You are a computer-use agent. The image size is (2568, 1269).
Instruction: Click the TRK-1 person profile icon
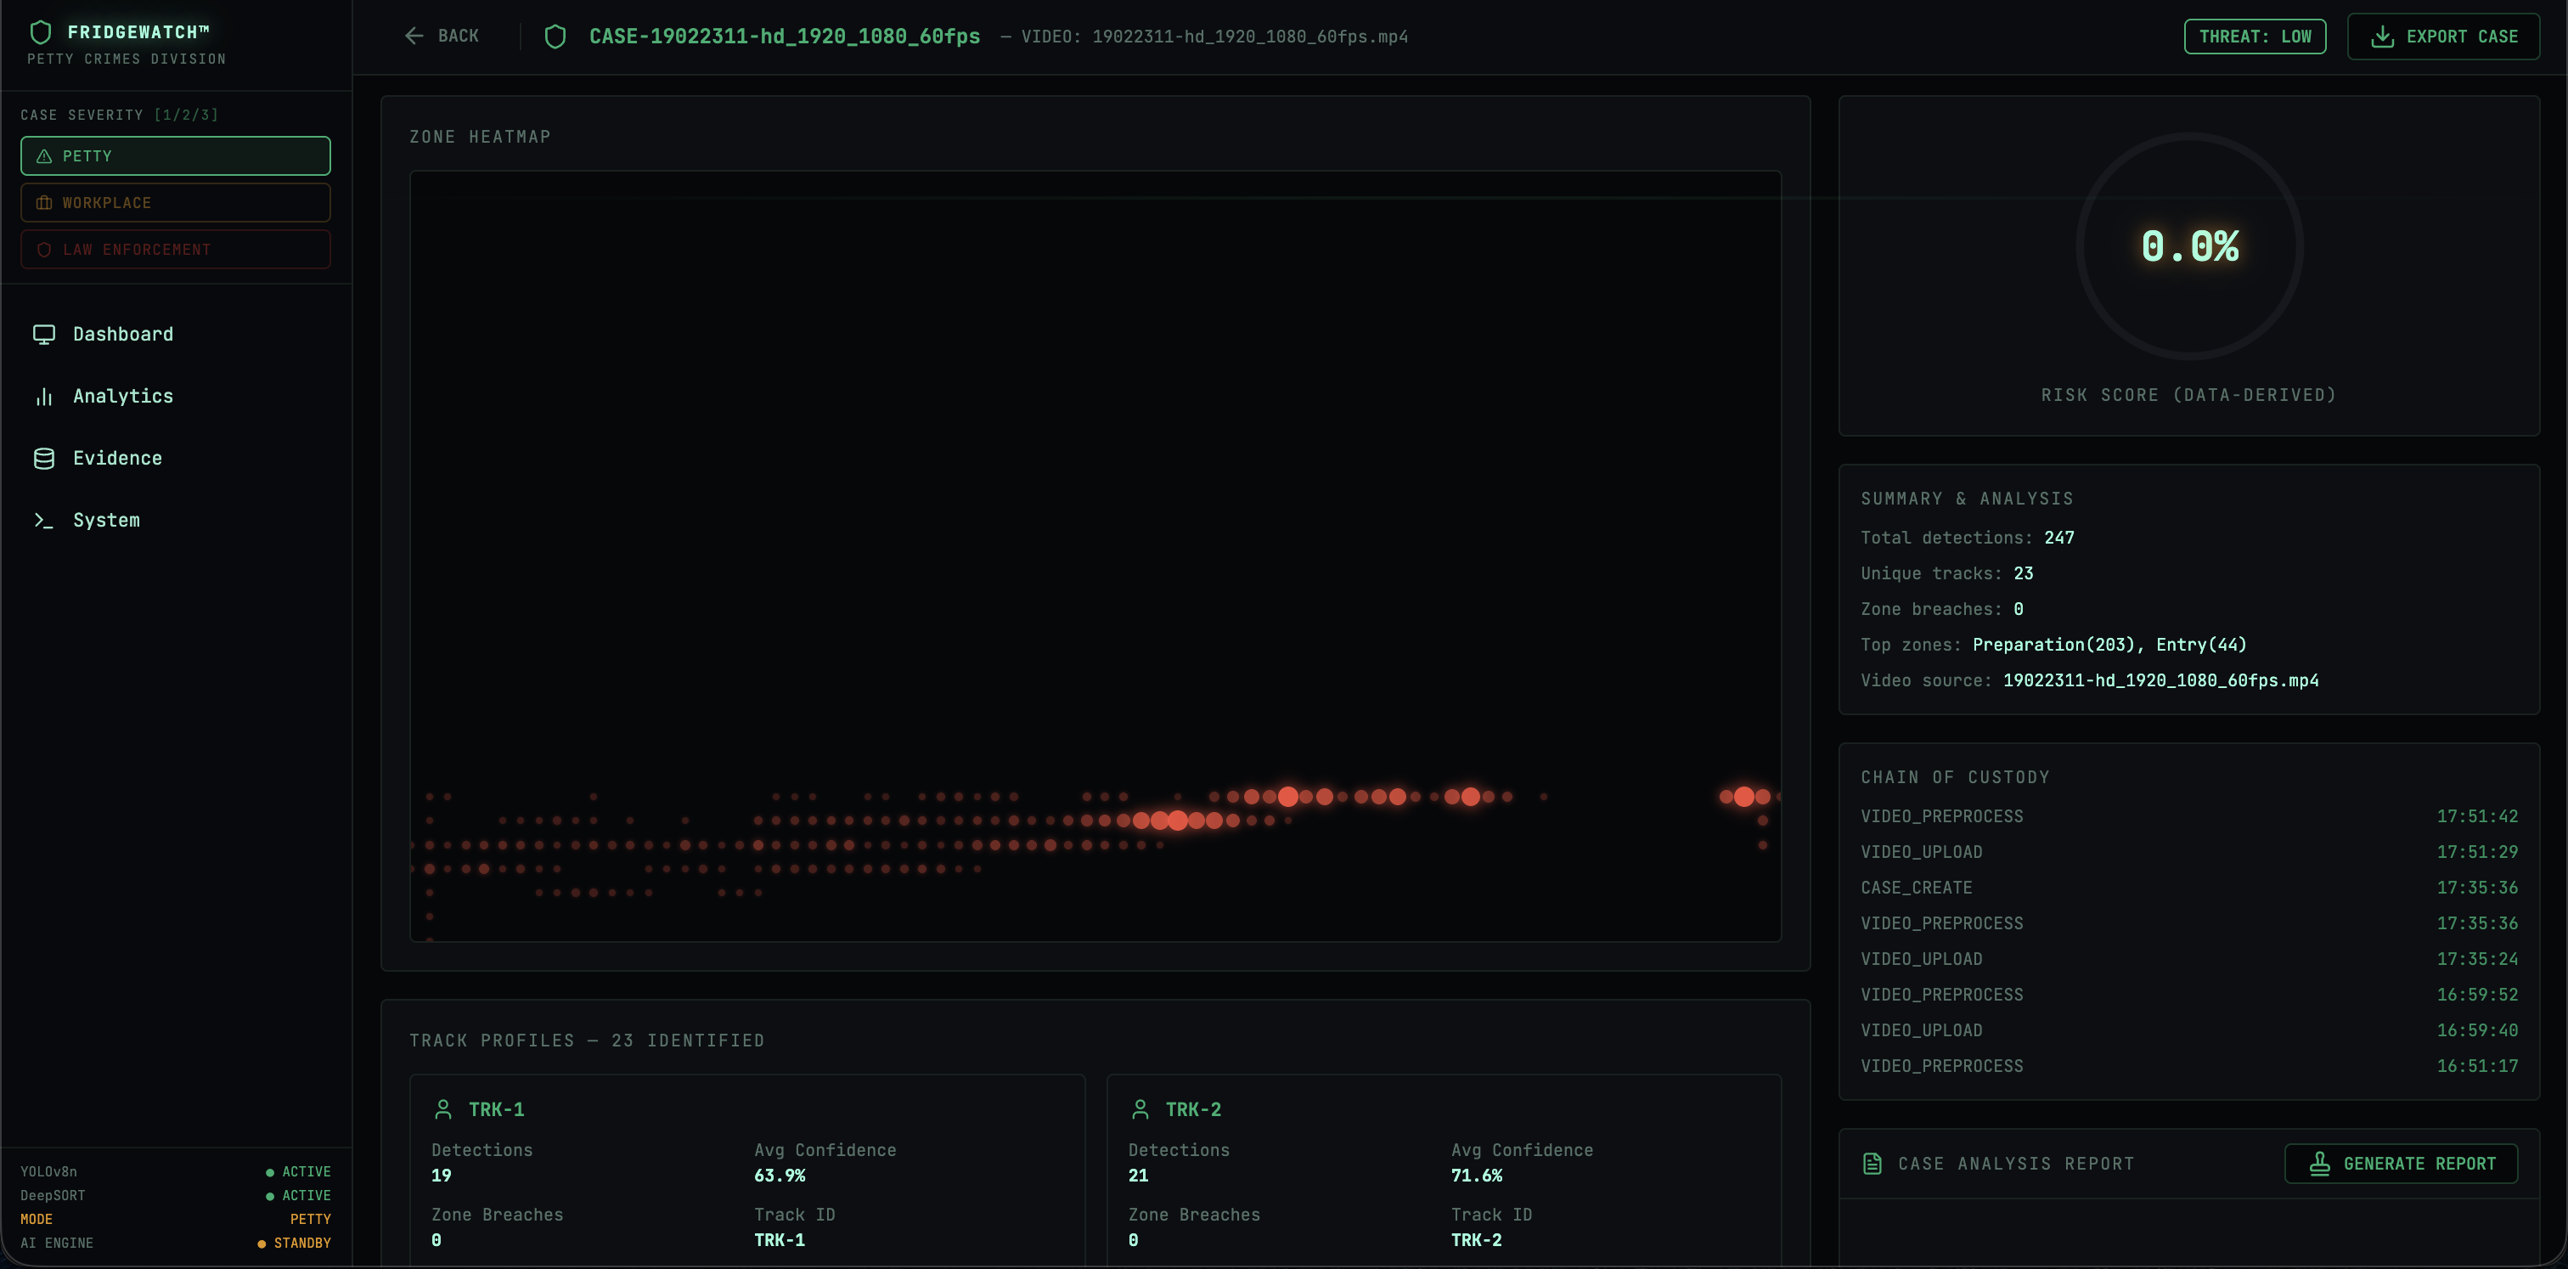click(x=443, y=1108)
